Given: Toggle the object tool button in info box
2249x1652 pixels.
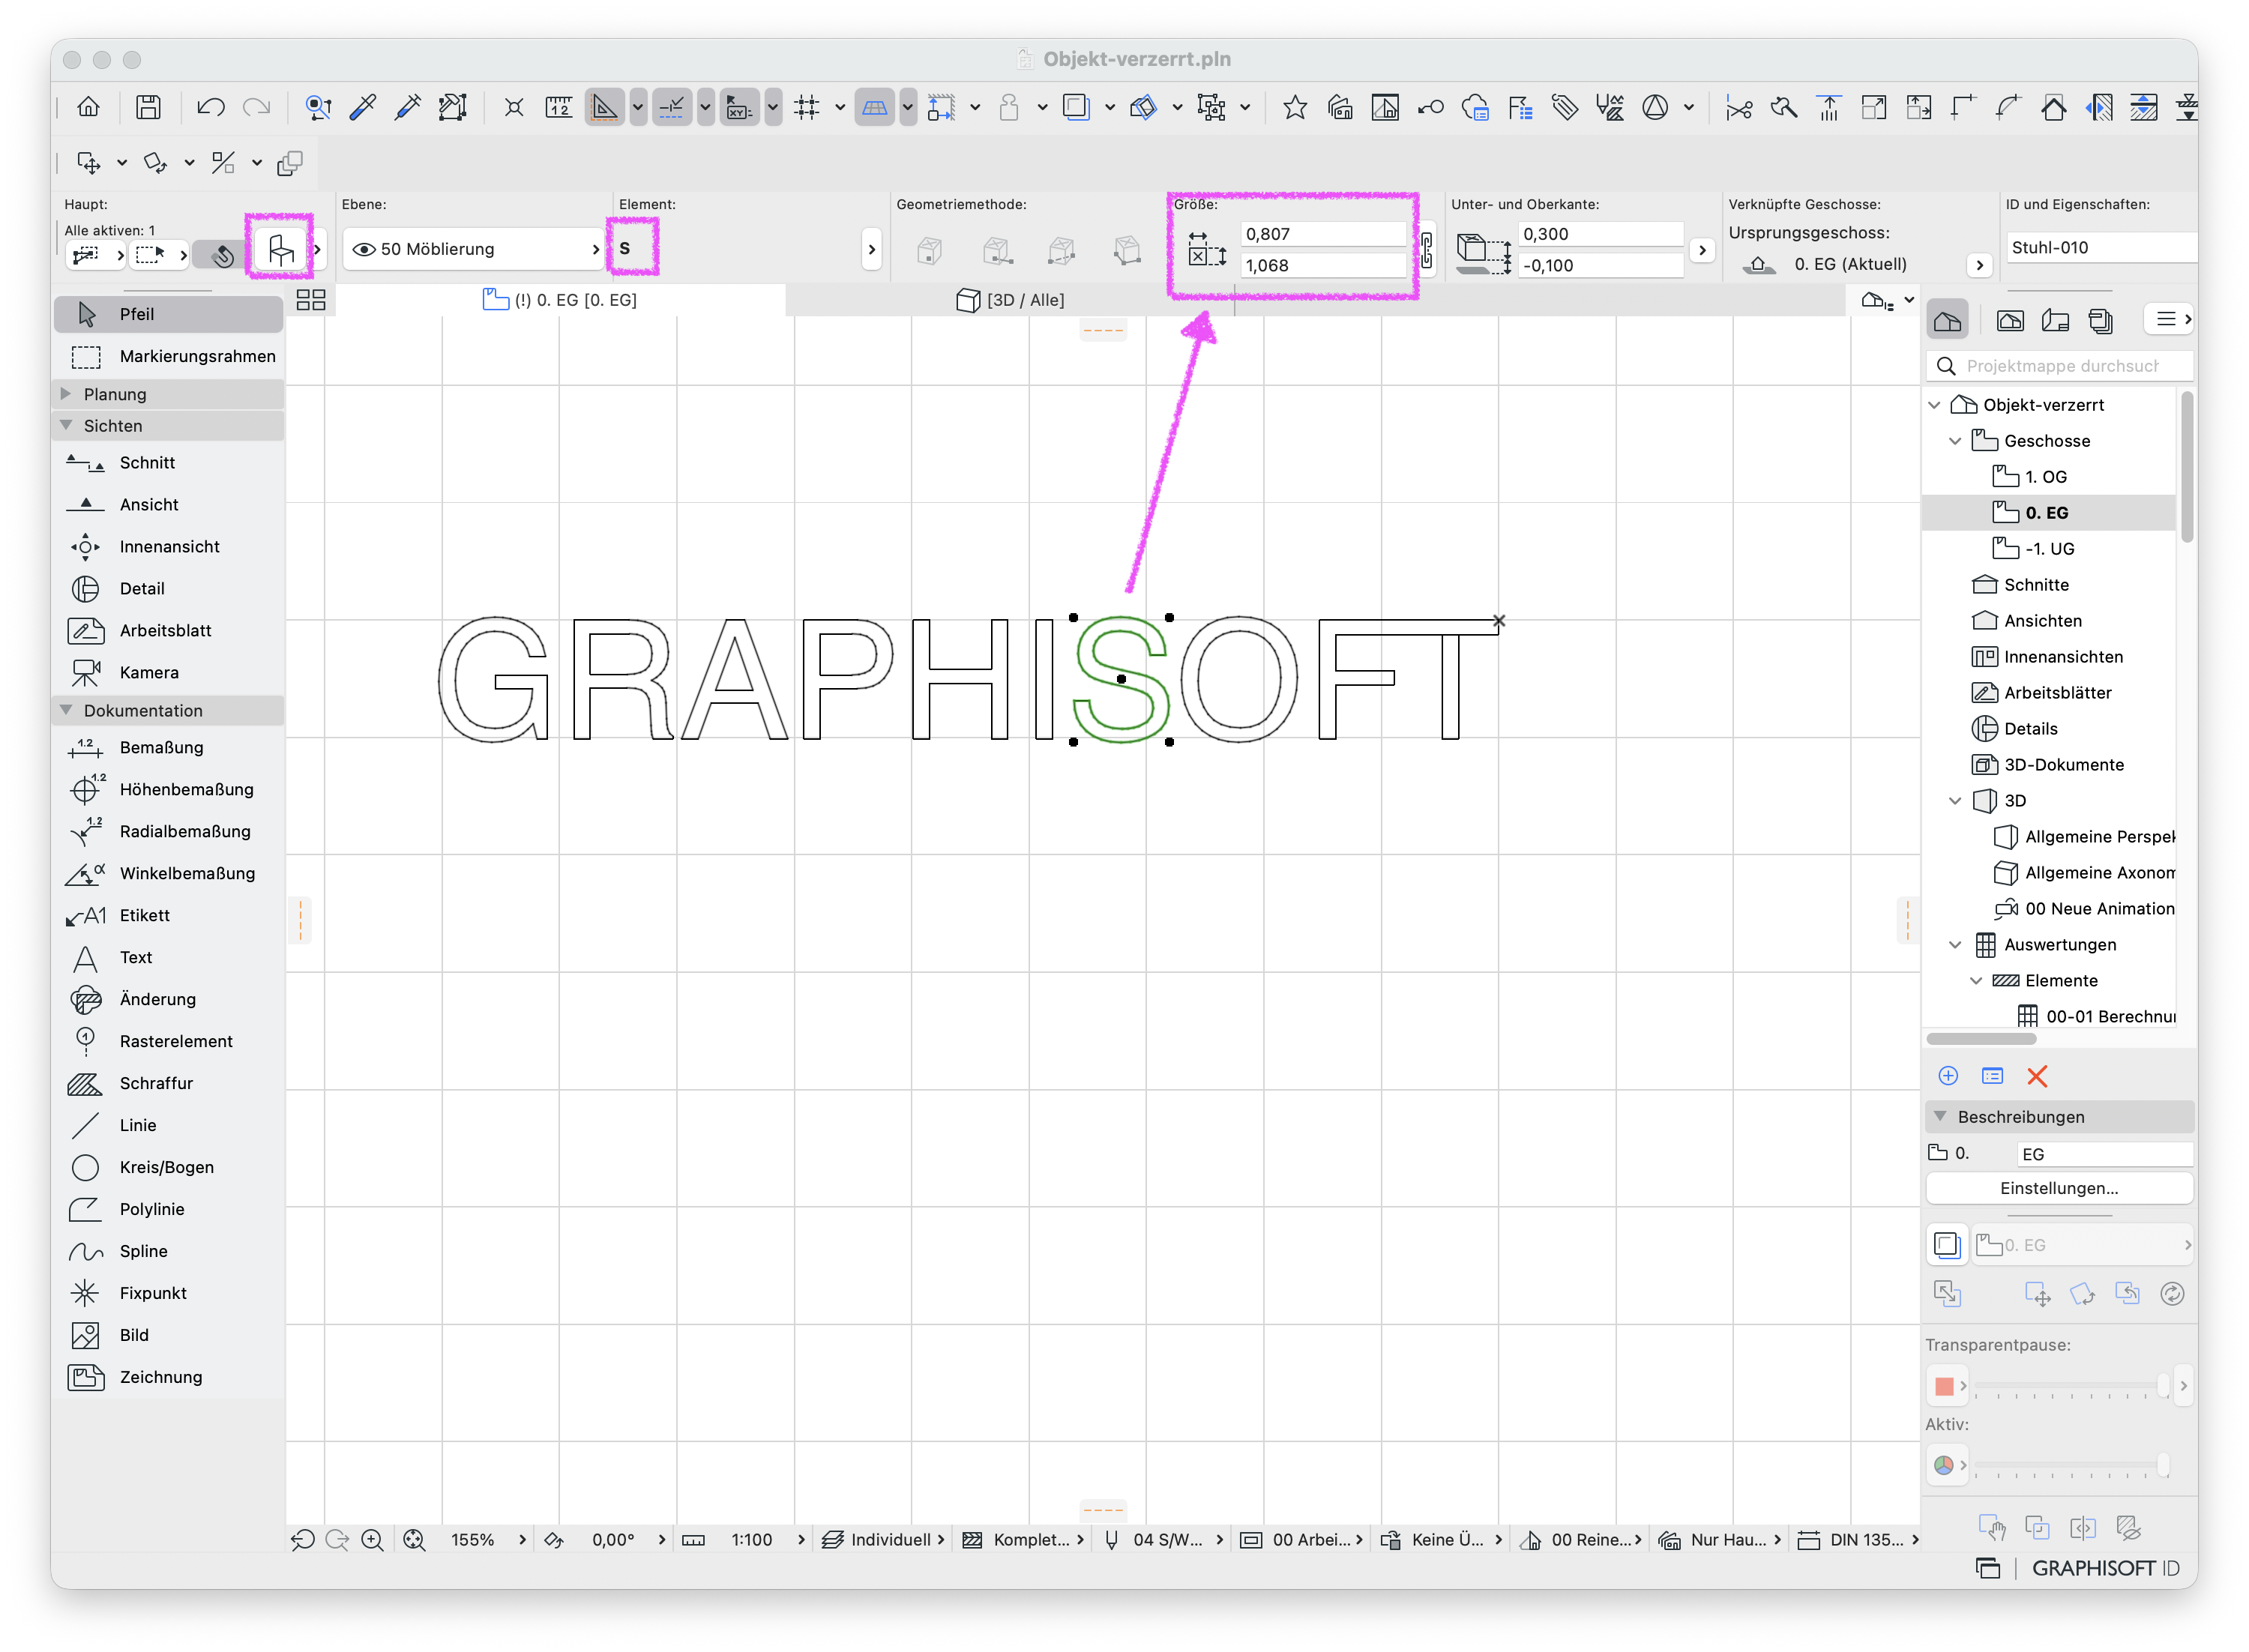Looking at the screenshot, I should tap(281, 250).
